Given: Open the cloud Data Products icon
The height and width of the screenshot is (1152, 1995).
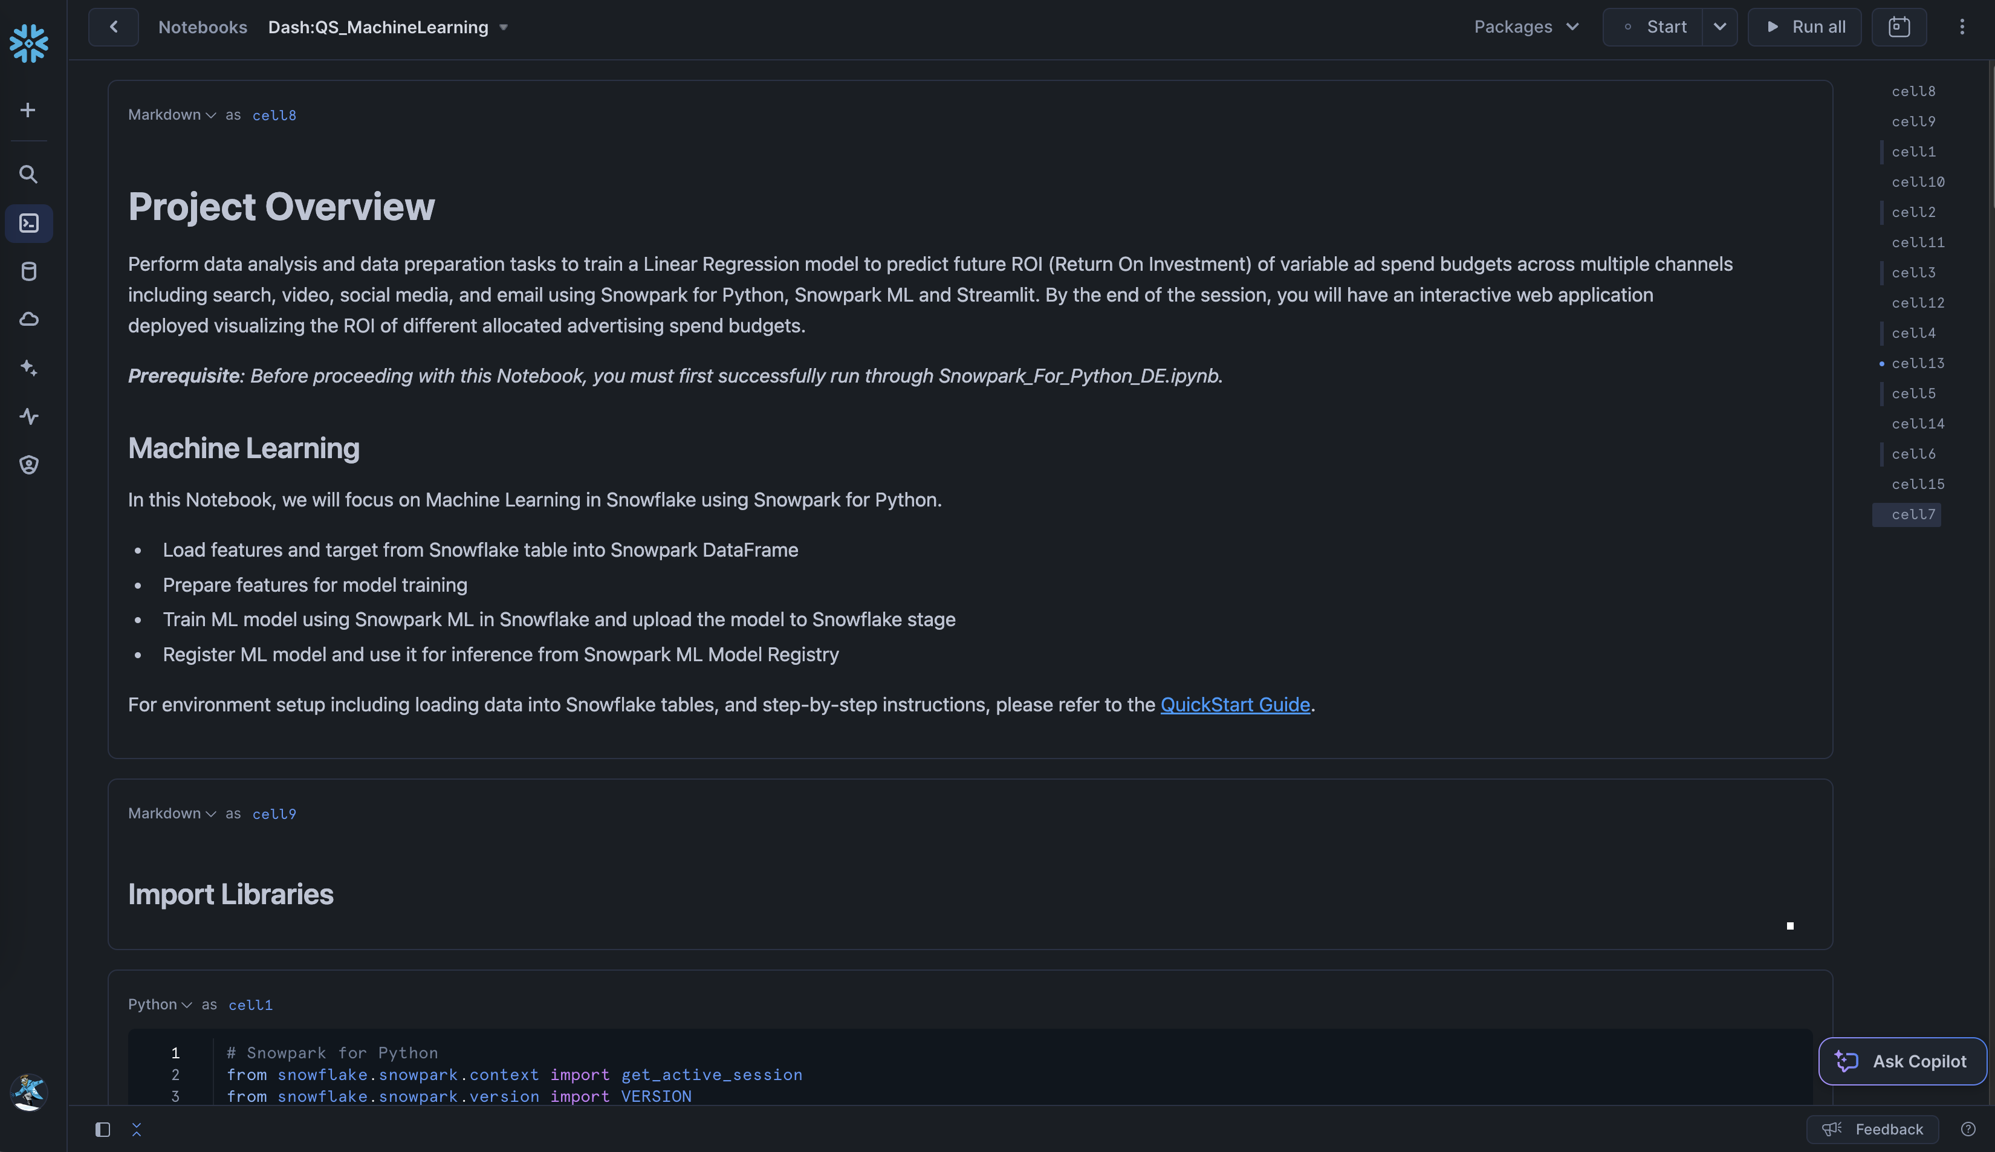Looking at the screenshot, I should click(28, 320).
